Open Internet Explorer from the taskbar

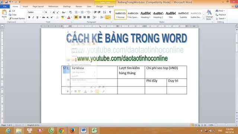8,131
